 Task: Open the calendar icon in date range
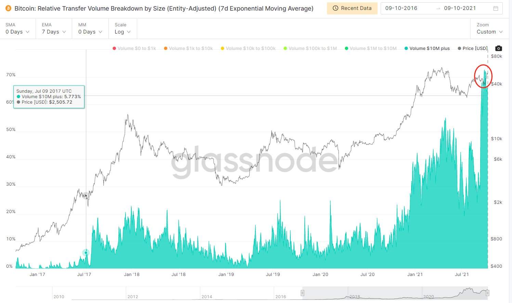496,8
